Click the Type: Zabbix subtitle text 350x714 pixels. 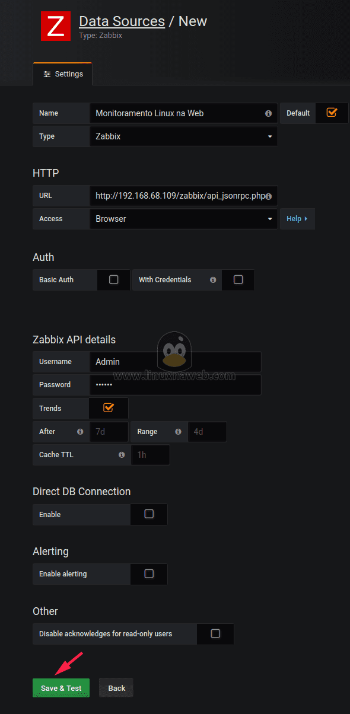(100, 36)
